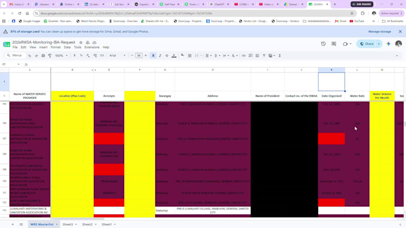Screen dimensions: 406x228
Task: Hide the menus with collapse chevron
Action: pos(396,55)
